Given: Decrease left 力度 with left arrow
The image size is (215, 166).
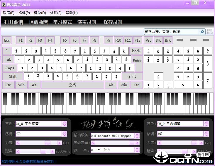Looking at the screenshot, I should [18, 143].
